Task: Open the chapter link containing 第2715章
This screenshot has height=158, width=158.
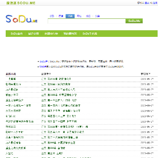Action: 56,79
